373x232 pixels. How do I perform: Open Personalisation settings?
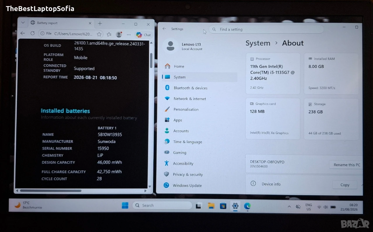pyautogui.click(x=200, y=109)
